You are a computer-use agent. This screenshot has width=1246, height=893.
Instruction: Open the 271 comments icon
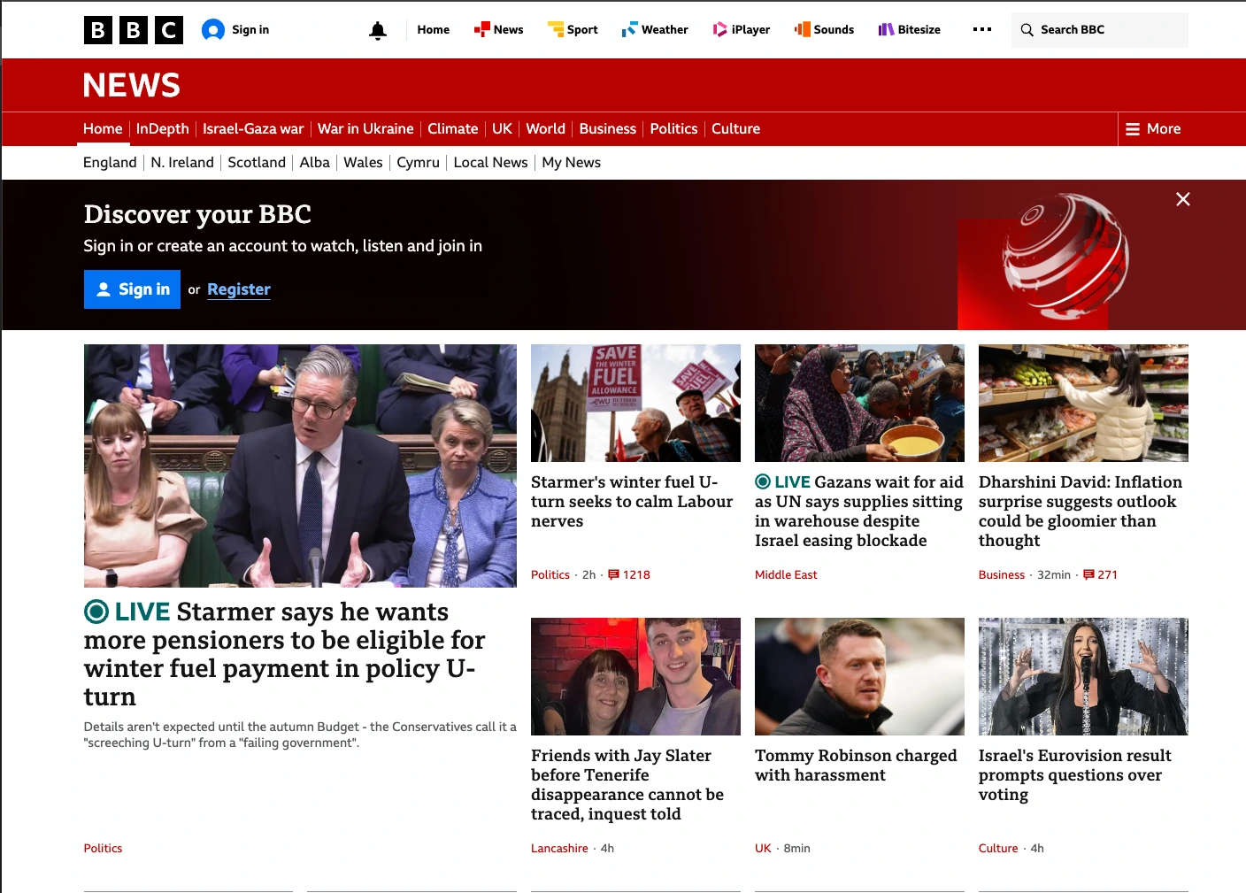(1088, 575)
